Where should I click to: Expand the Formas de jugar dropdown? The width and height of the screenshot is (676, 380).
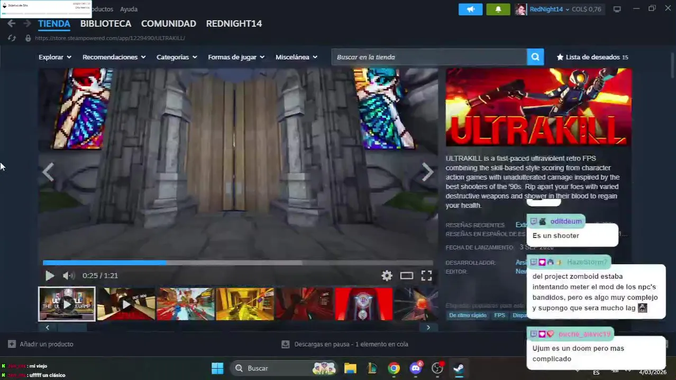(236, 57)
